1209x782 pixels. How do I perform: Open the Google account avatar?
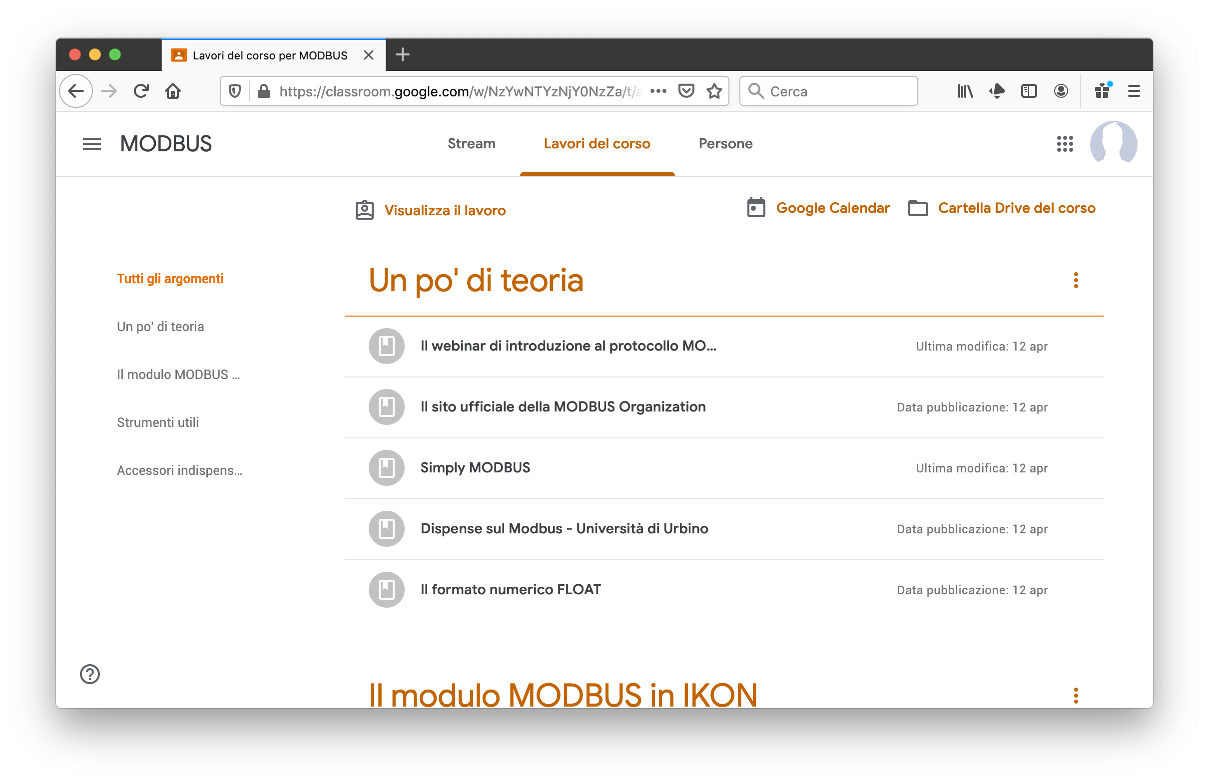[x=1114, y=144]
